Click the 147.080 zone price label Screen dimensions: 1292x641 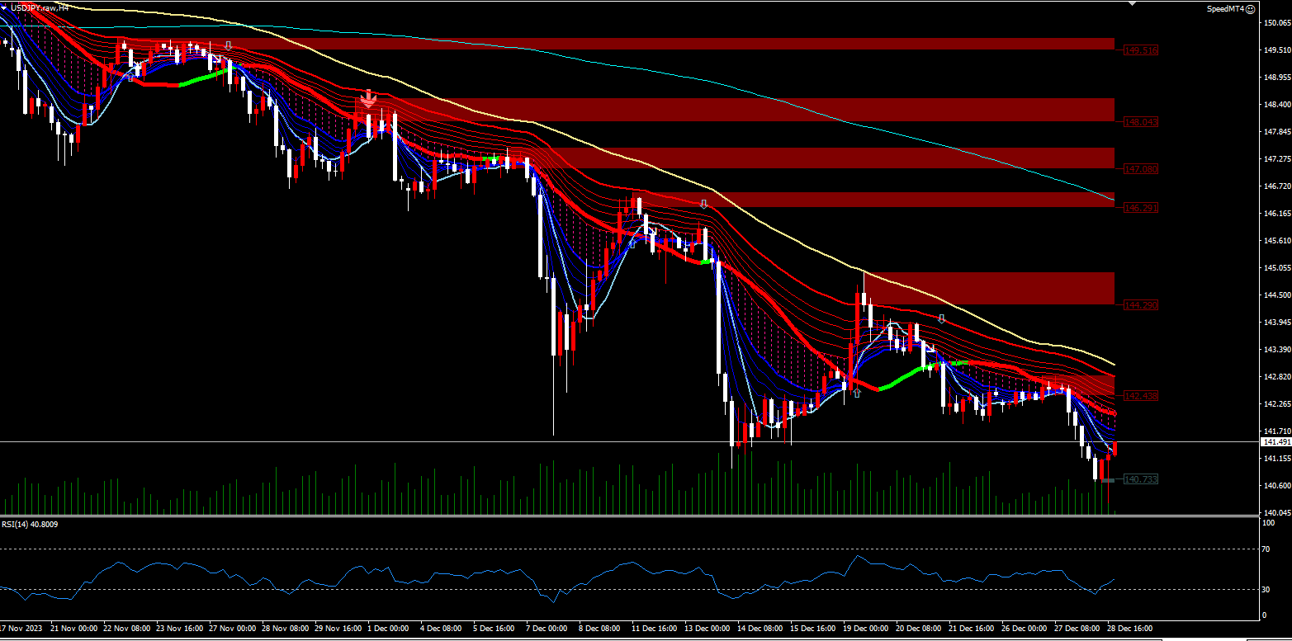1142,168
